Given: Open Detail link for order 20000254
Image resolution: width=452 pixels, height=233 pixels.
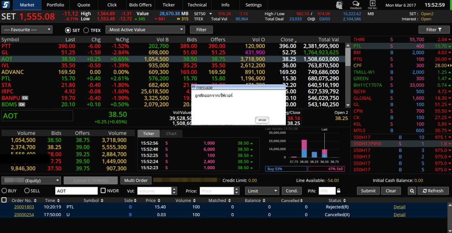Looking at the screenshot, I should coord(399,214).
